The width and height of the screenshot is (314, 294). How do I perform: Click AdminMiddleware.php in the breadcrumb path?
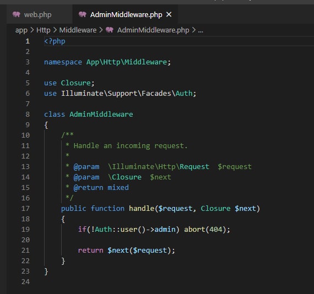point(153,30)
